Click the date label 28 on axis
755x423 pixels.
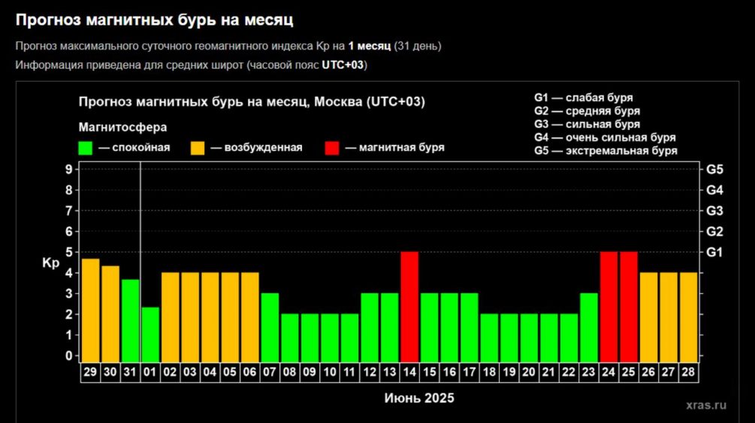688,372
